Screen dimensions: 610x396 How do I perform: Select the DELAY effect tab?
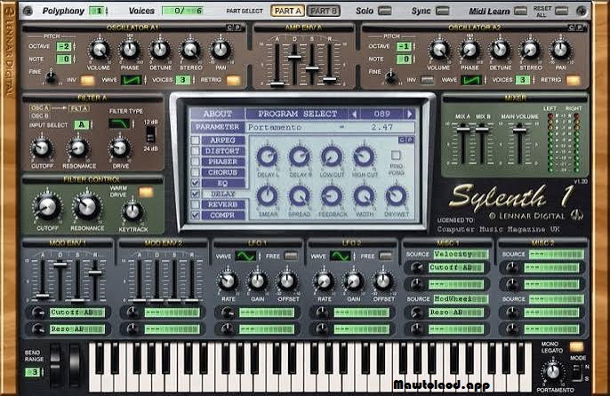pos(223,194)
